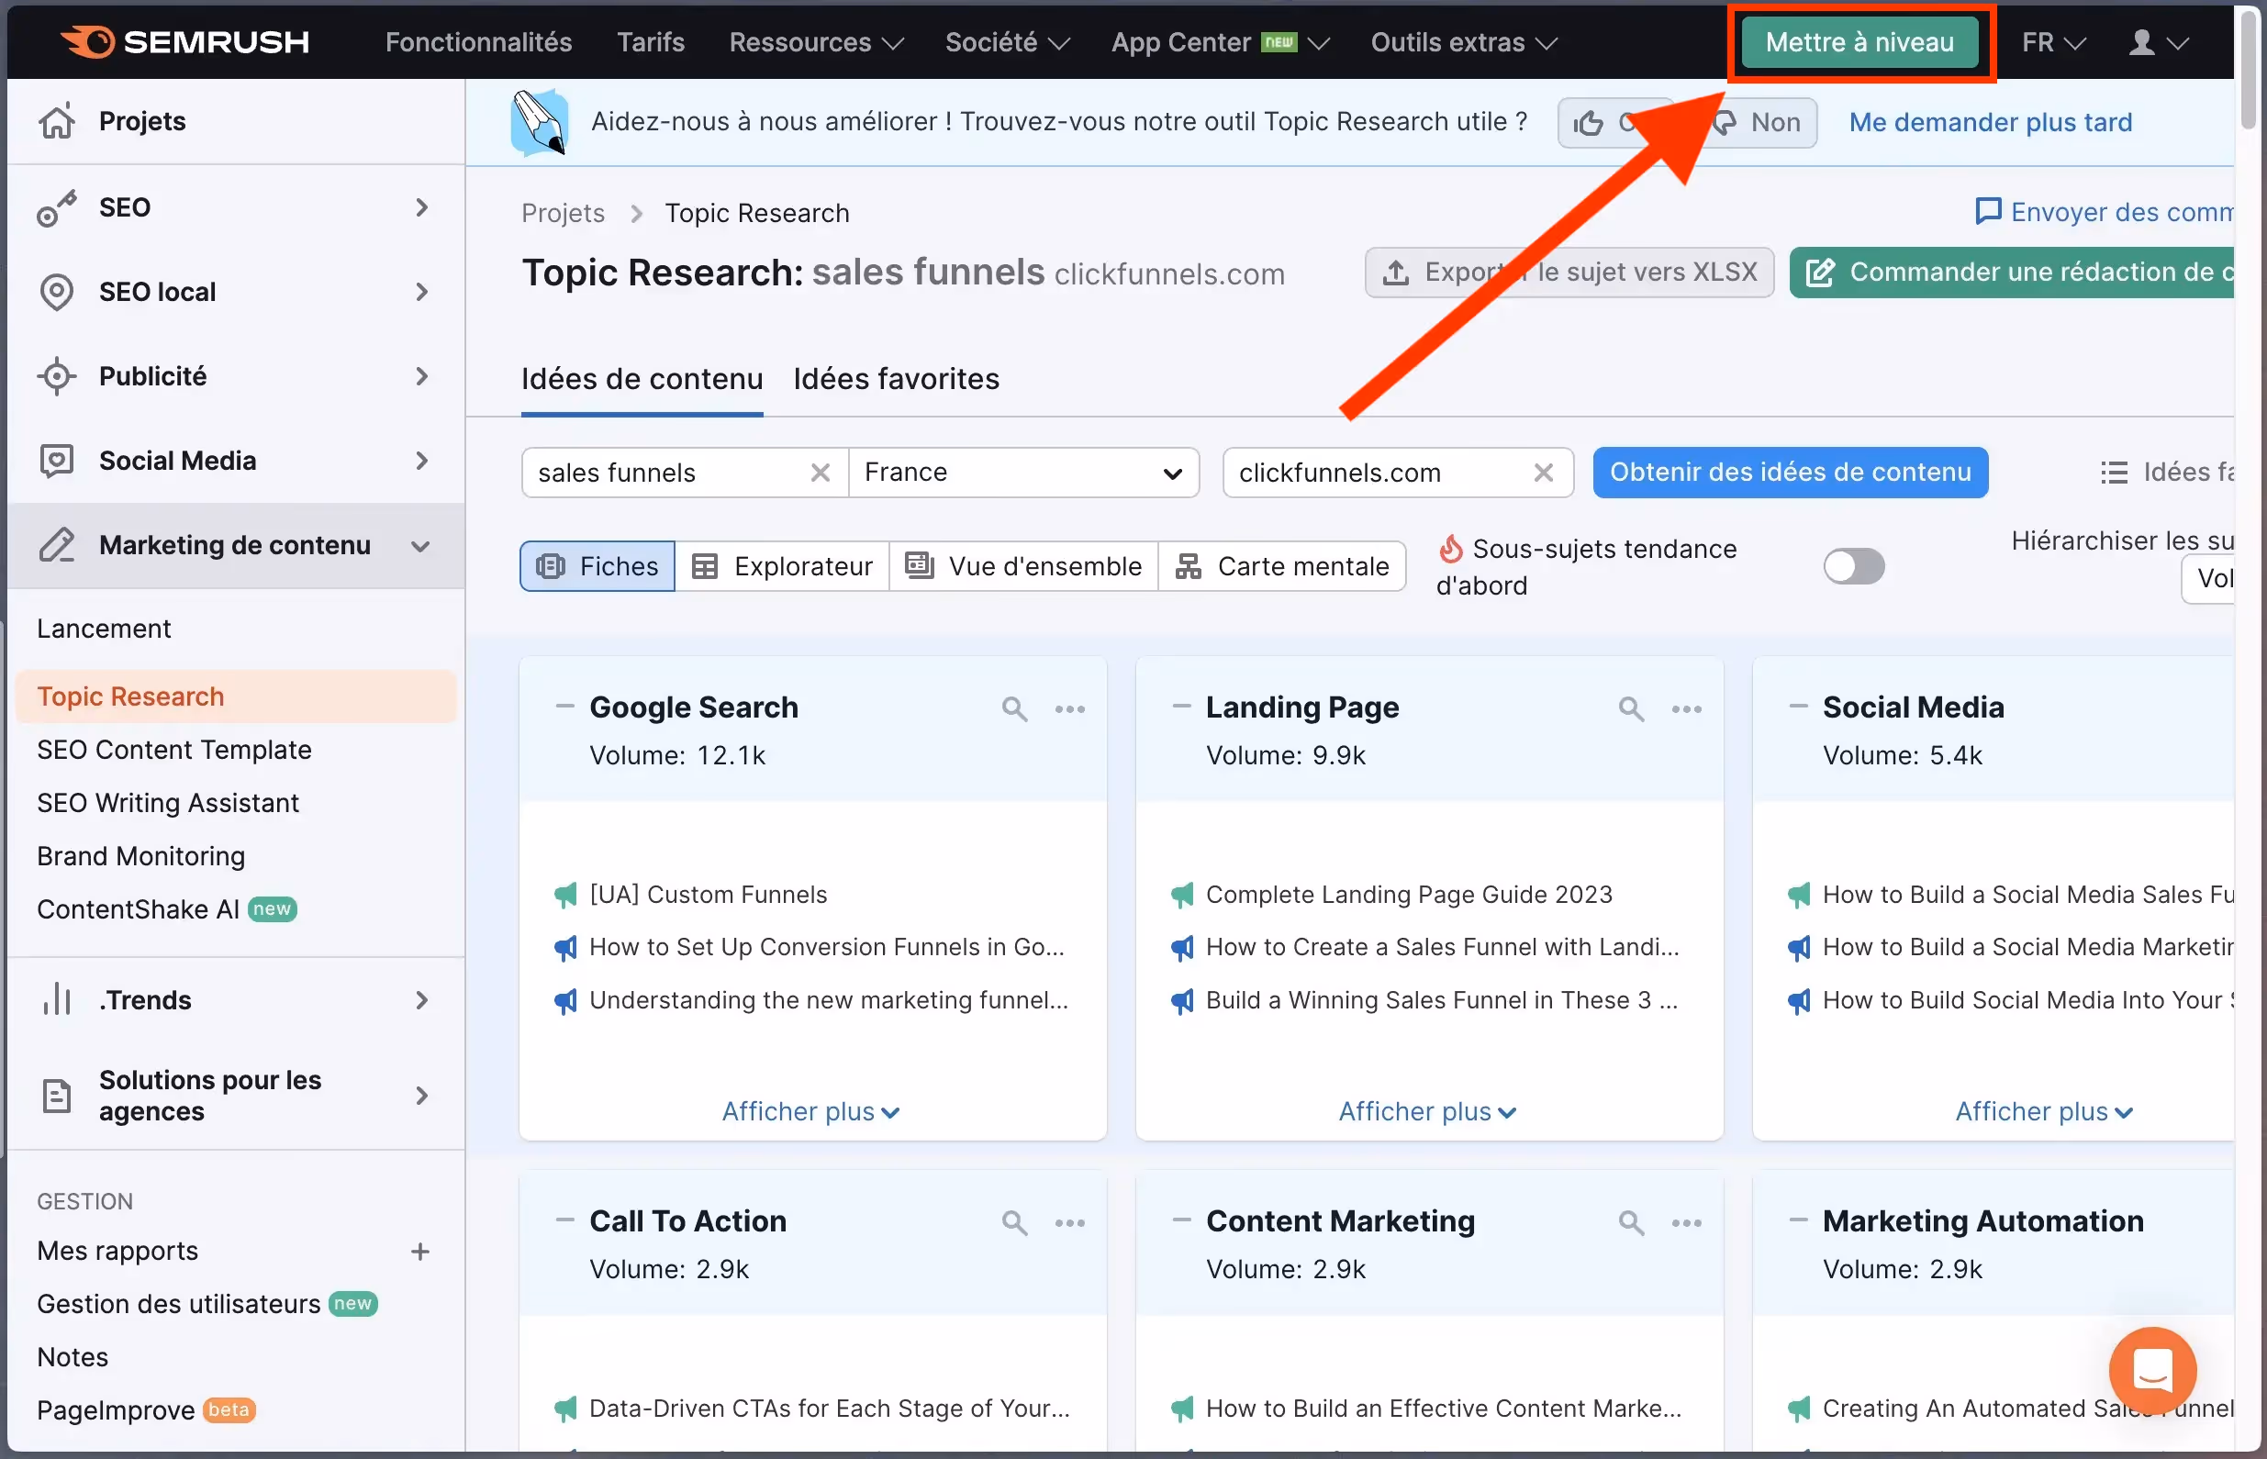Search within the Landing Page card

[x=1630, y=708]
